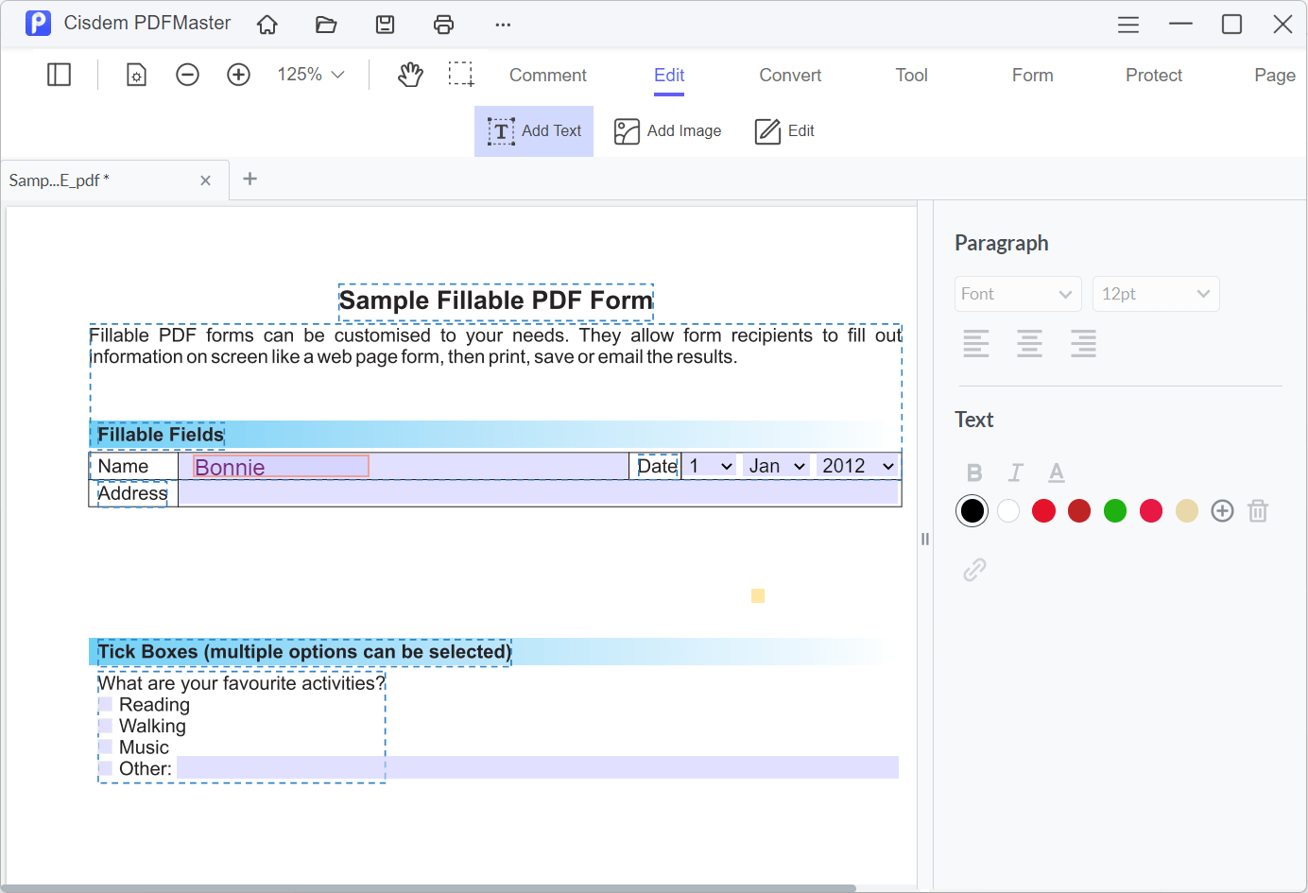
Task: Select the Hand pan tool
Action: (410, 75)
